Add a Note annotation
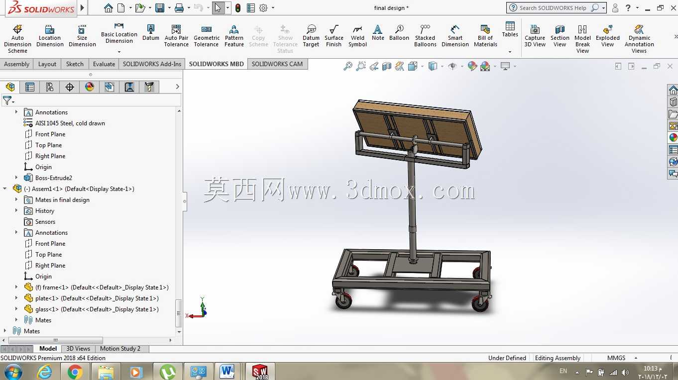The height and width of the screenshot is (380, 678). tap(378, 32)
